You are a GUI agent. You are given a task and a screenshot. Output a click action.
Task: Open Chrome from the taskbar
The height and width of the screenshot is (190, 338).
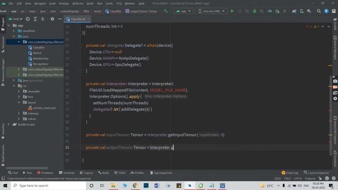[135, 185]
